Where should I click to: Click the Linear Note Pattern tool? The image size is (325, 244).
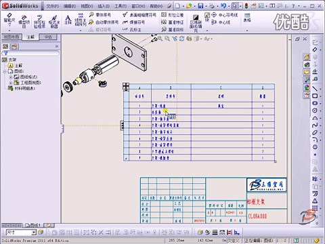(81, 20)
